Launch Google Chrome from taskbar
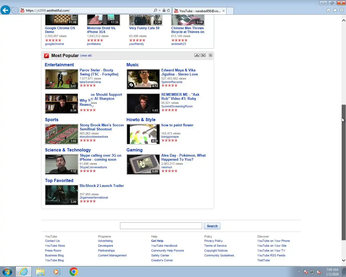This screenshot has width=346, height=277. tap(74, 272)
